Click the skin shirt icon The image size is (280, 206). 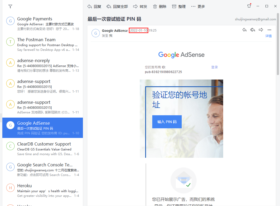249,6
